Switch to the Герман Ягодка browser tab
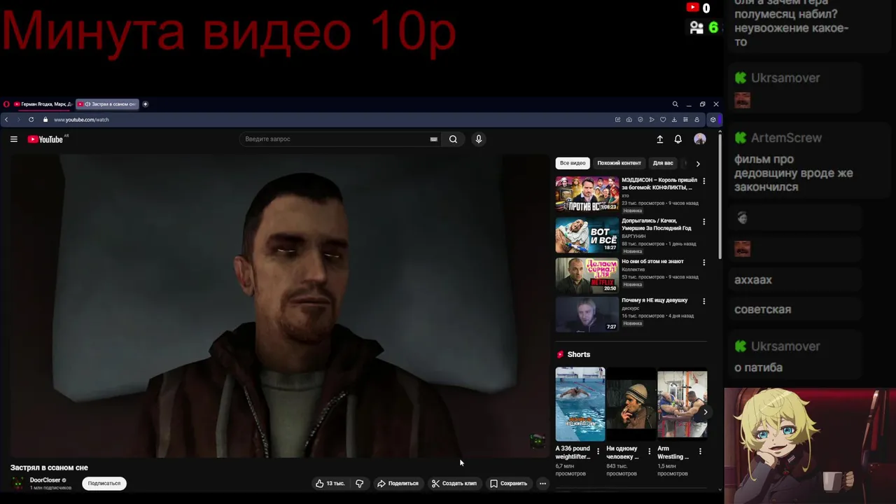This screenshot has width=896, height=504. [x=43, y=104]
